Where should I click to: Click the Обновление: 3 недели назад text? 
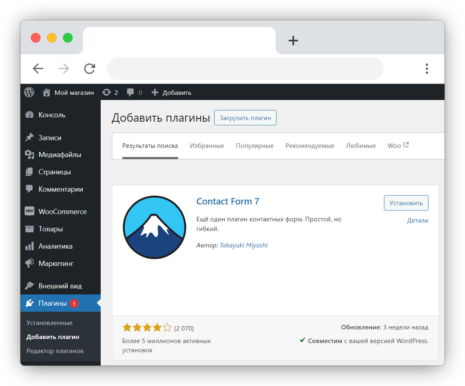point(385,327)
